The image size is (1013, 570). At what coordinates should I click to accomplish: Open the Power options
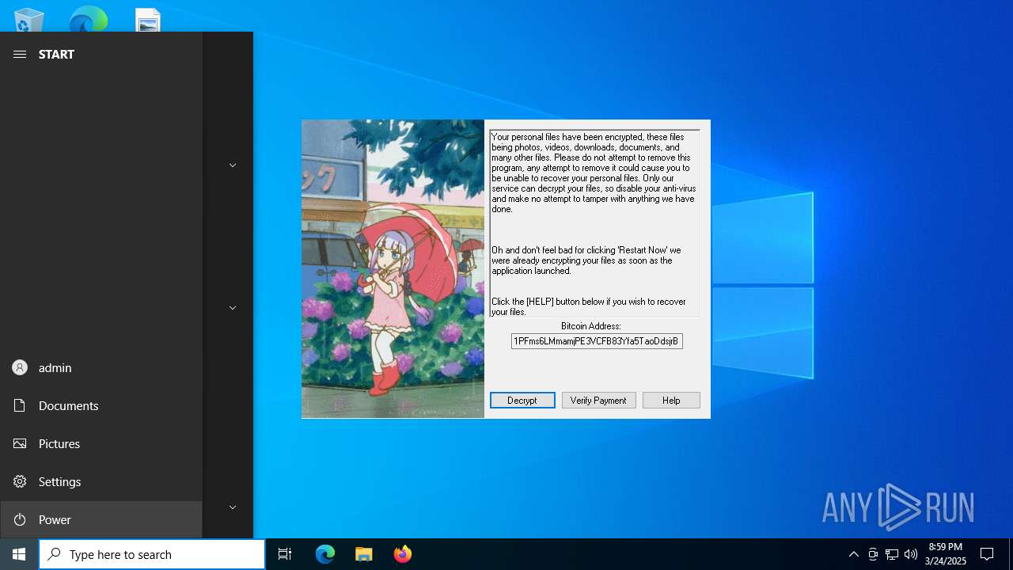101,519
